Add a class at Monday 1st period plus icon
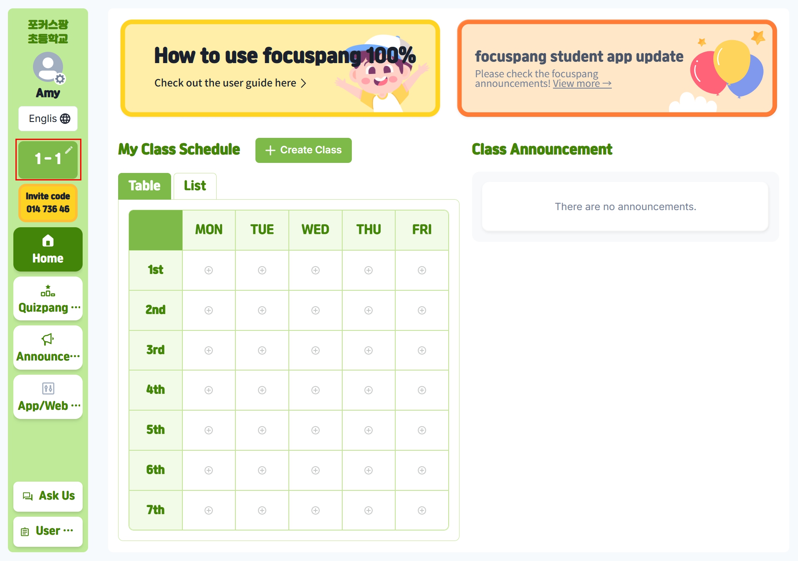Screen dimensions: 798x561 (209, 270)
